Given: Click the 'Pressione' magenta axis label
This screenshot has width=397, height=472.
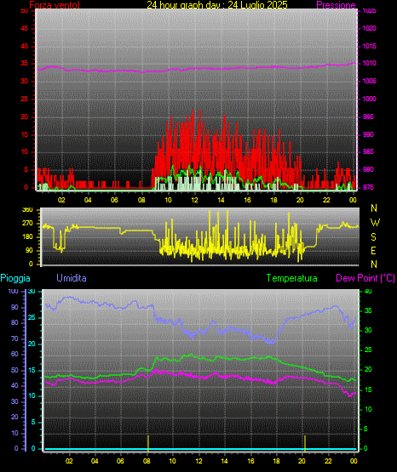Looking at the screenshot, I should [336, 5].
